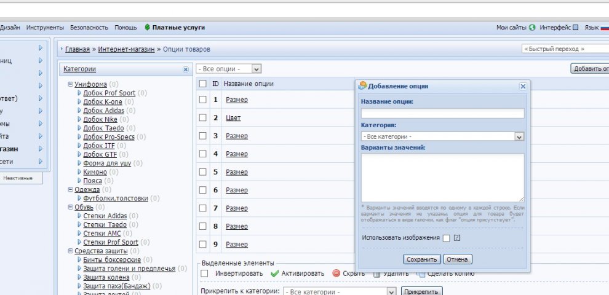Viewport: 609px width, 295px height.
Task: Click the arrow icon next to Бинты боксерские
Action: tap(79, 260)
